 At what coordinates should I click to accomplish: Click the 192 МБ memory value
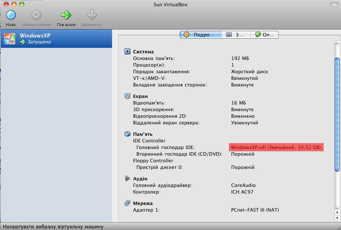240,59
